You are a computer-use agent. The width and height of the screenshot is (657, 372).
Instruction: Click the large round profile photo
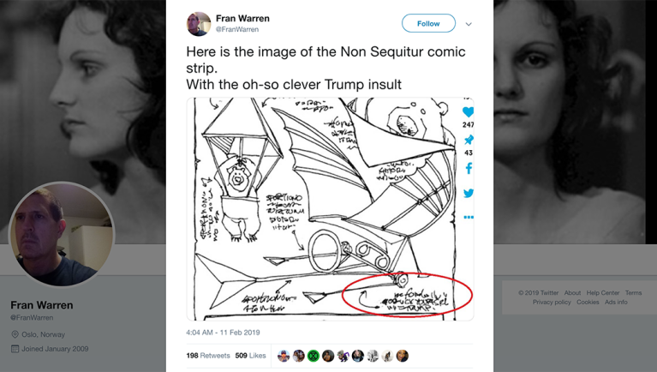click(x=62, y=233)
